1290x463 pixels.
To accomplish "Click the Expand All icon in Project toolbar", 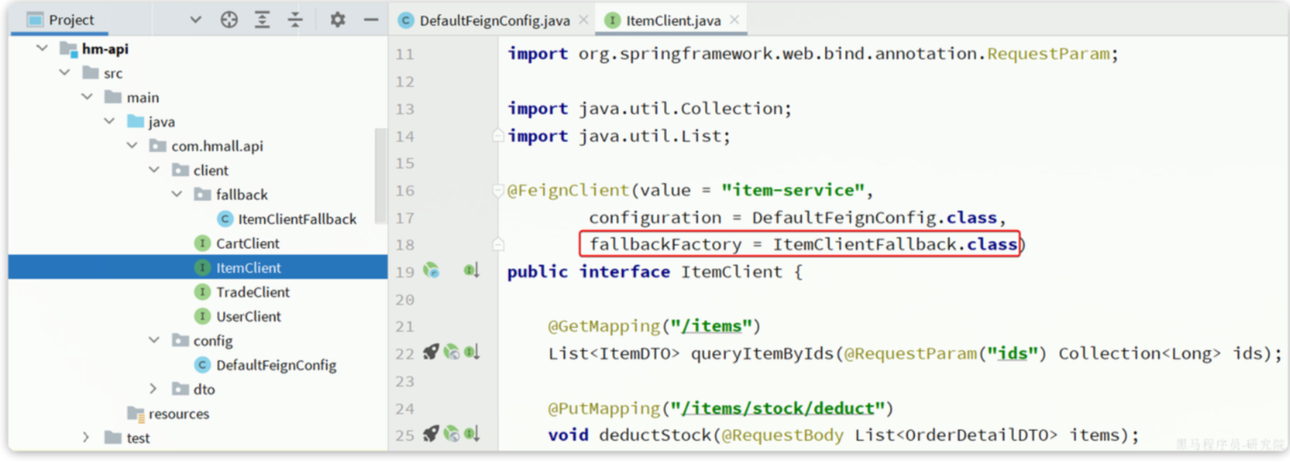I will [x=262, y=20].
